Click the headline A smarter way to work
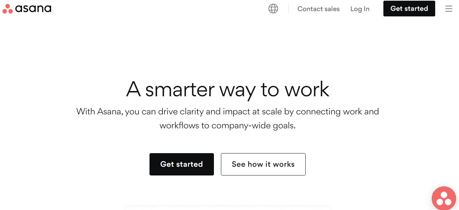Screen dimensions: 459x210 click(x=228, y=90)
